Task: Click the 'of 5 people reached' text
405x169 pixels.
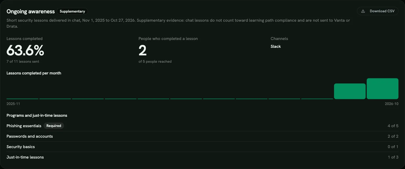Action: 155,61
